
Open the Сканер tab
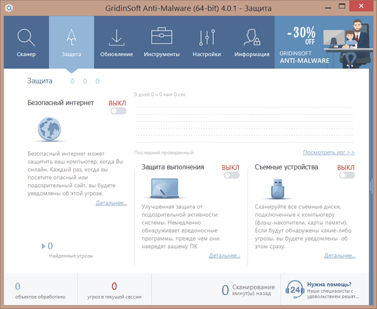(x=26, y=42)
